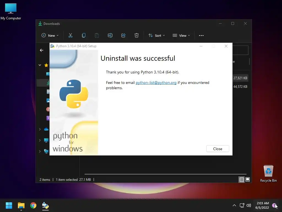The height and width of the screenshot is (212, 282).
Task: Expand the This PC tree node
Action: tap(40, 140)
